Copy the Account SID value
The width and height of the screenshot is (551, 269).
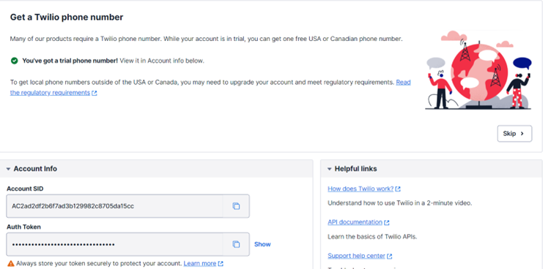[236, 206]
